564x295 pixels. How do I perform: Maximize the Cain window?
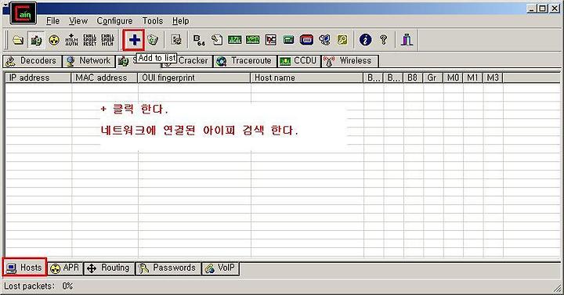click(543, 9)
